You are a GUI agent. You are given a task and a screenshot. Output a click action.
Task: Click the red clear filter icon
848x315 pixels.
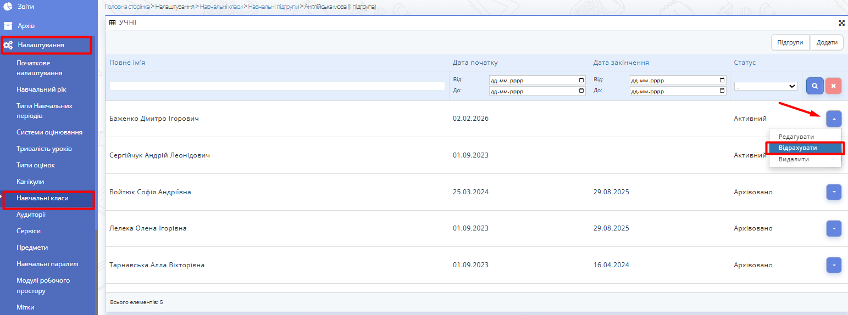[x=833, y=86]
